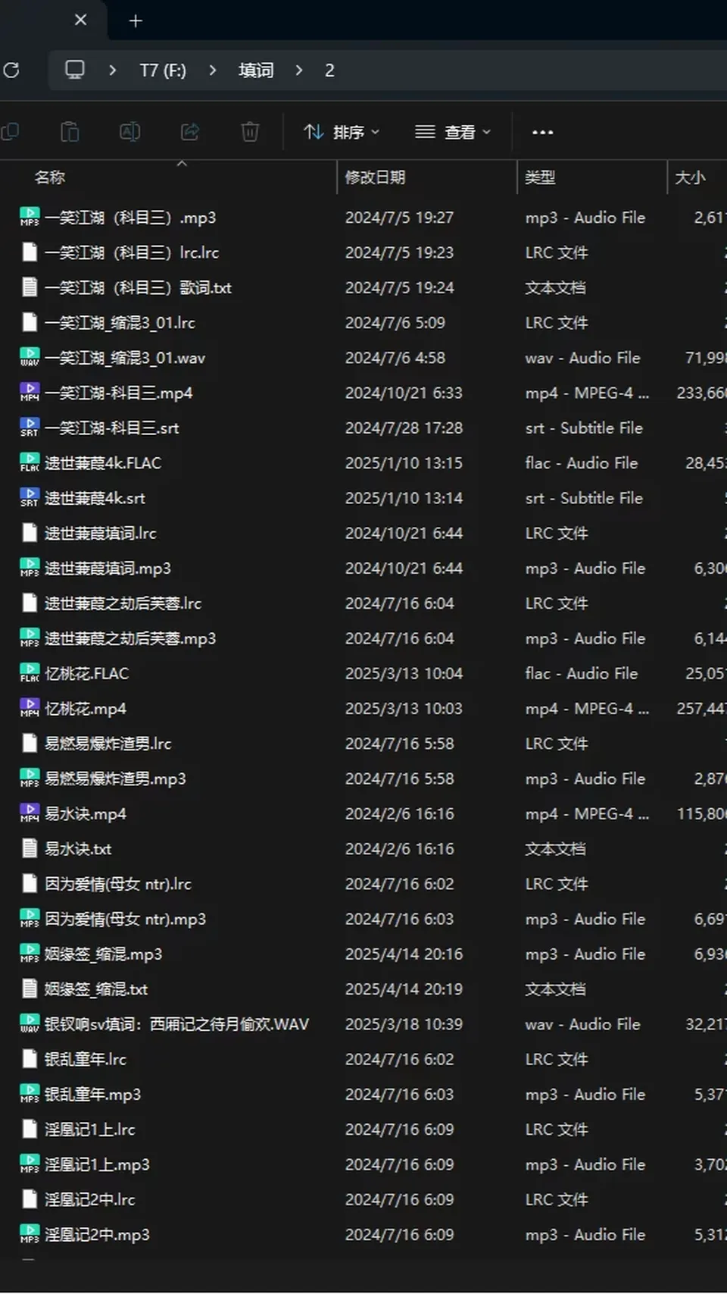This screenshot has height=1294, width=727.
Task: Select the file 忆桃花.mp4
Action: pyautogui.click(x=86, y=708)
